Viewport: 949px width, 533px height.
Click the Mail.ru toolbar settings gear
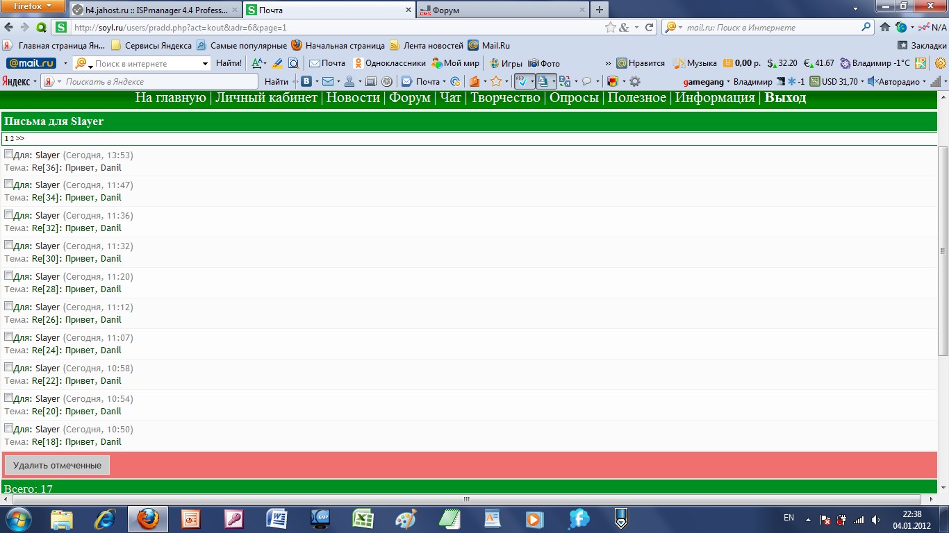coord(941,63)
